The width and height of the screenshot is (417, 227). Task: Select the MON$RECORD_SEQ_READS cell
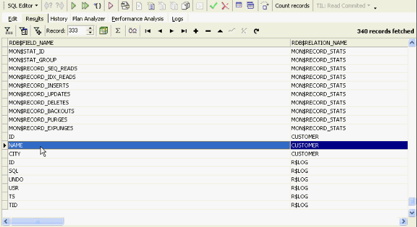coord(149,68)
